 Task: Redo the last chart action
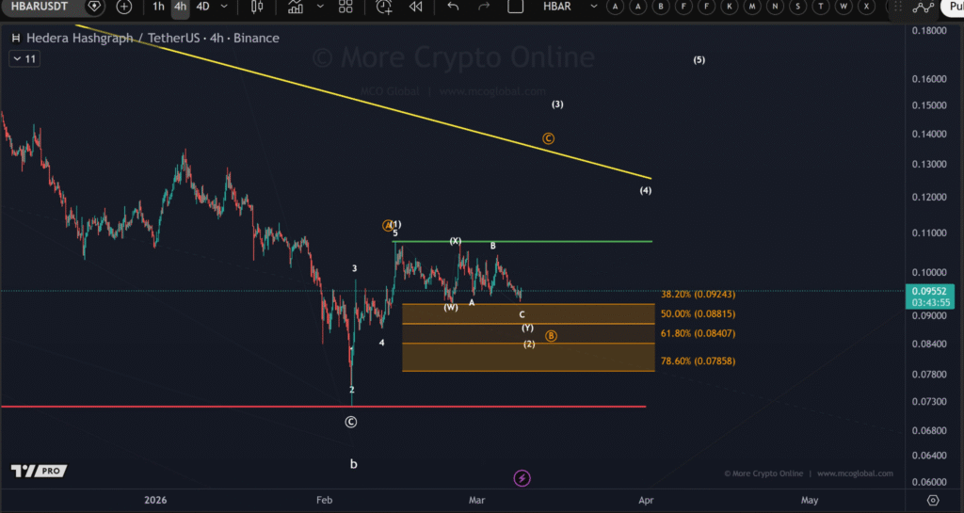click(x=484, y=7)
